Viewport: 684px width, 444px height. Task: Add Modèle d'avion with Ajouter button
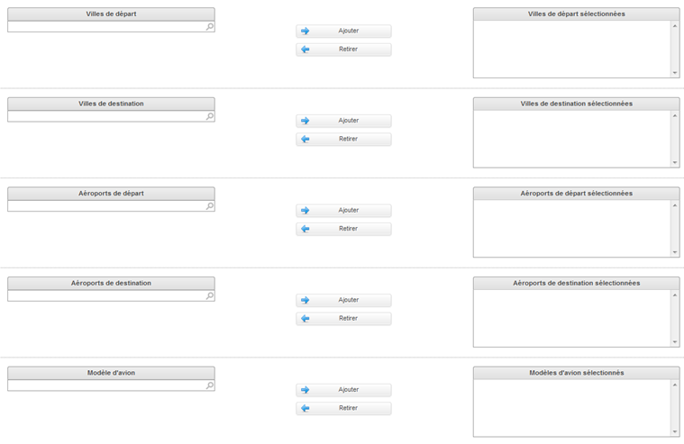pyautogui.click(x=343, y=390)
